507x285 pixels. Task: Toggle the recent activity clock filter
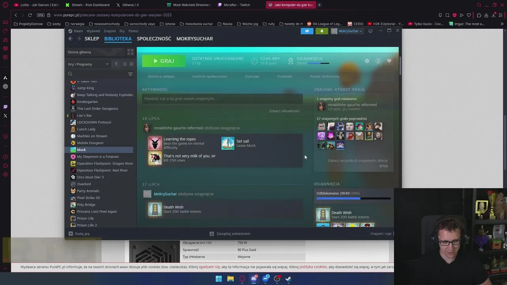(x=124, y=64)
